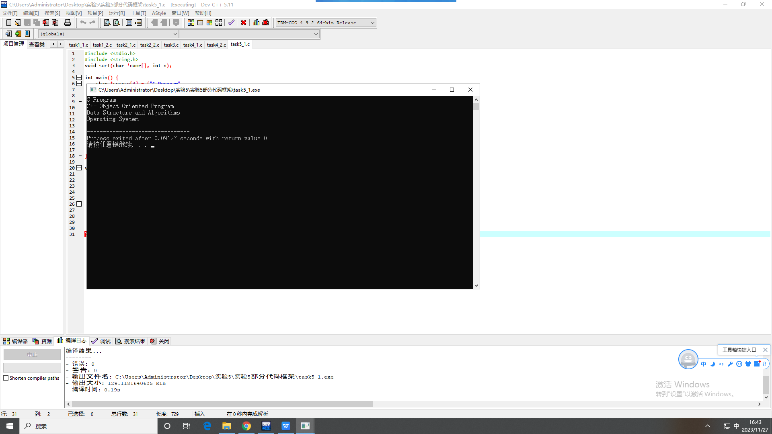
Task: Collapse code fold at line 26
Action: click(x=79, y=204)
